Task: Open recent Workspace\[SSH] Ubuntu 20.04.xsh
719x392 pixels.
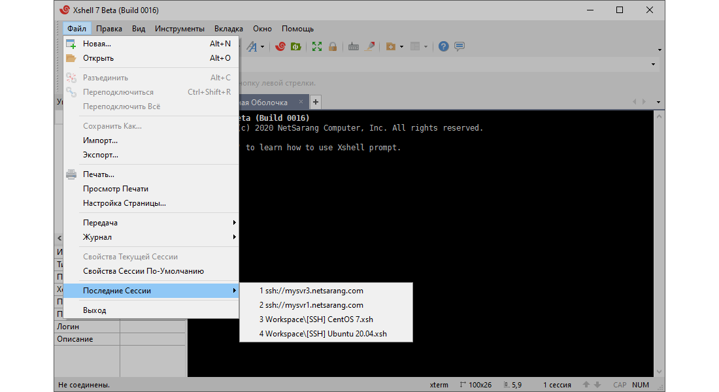Action: (326, 334)
